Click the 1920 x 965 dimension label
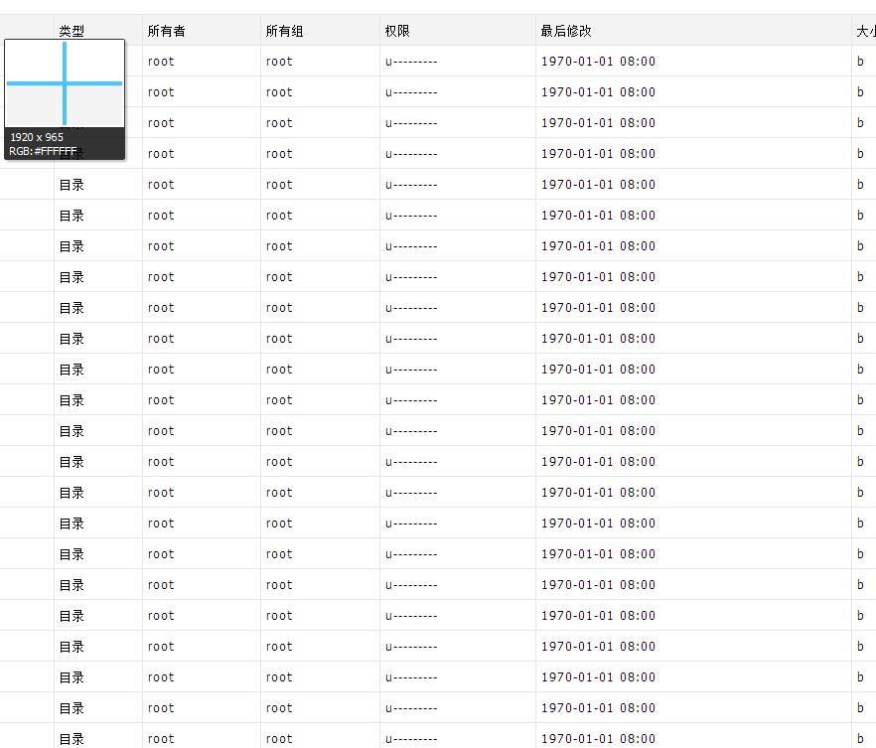Viewport: 876px width, 748px height. [x=37, y=137]
